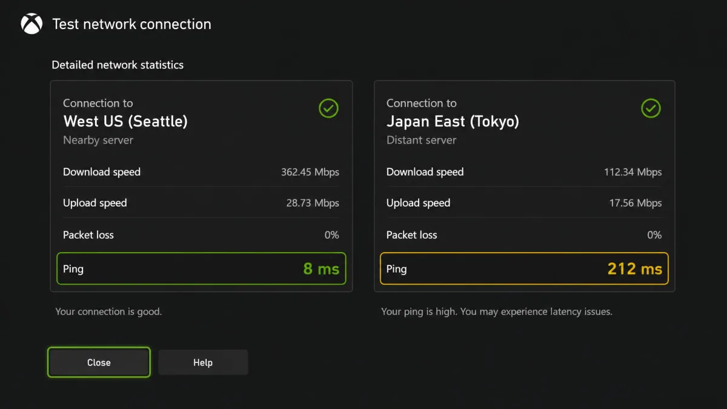Click the 362.45 Mbps download value

tap(310, 172)
